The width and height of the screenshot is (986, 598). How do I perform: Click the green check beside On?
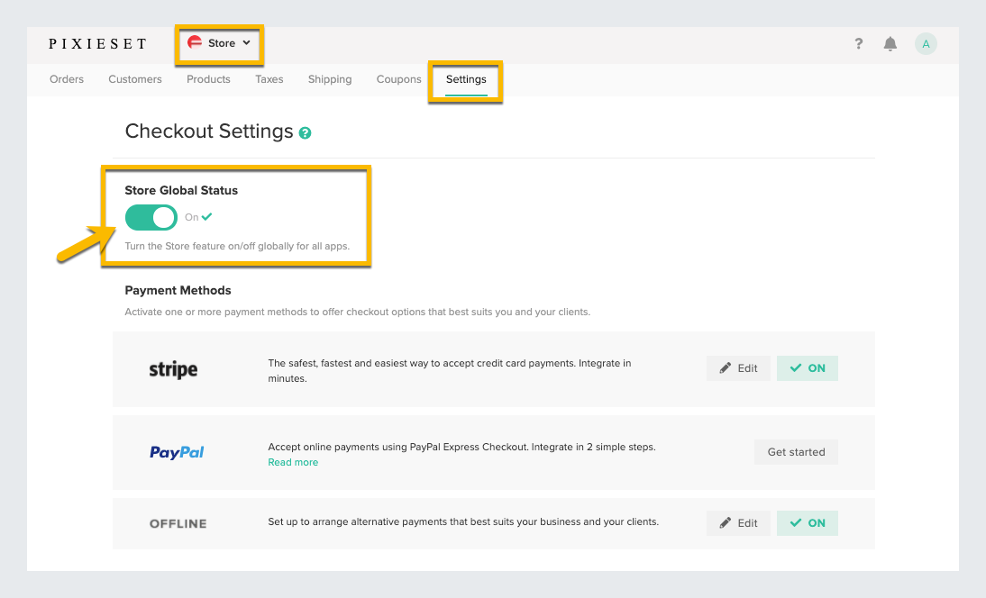pos(207,217)
